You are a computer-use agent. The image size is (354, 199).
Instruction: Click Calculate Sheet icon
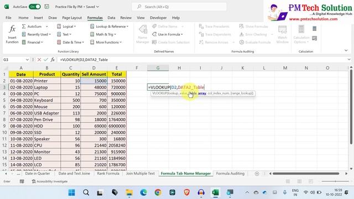click(x=315, y=38)
